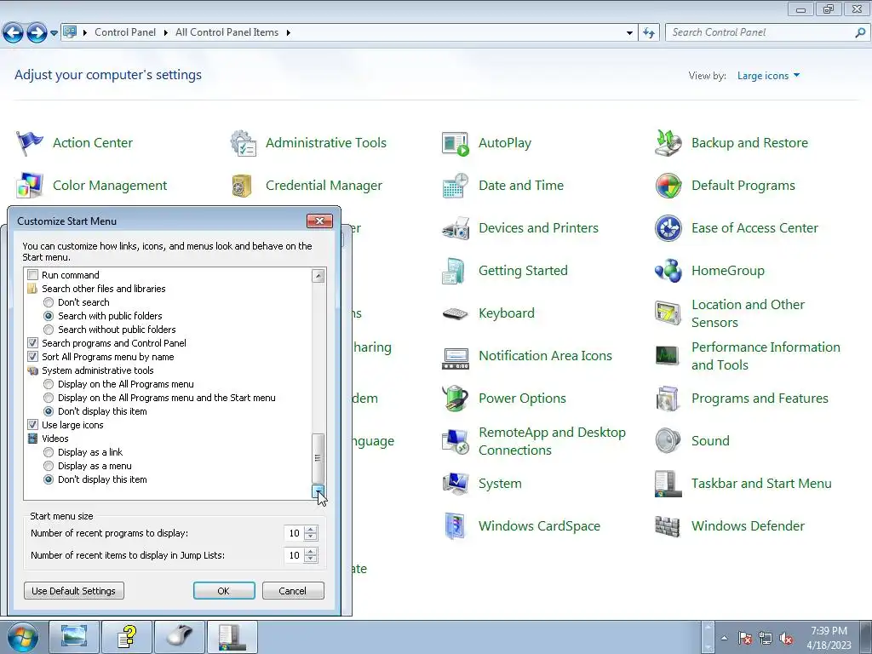Open the Action Center flag icon
The height and width of the screenshot is (654, 872).
[x=30, y=143]
